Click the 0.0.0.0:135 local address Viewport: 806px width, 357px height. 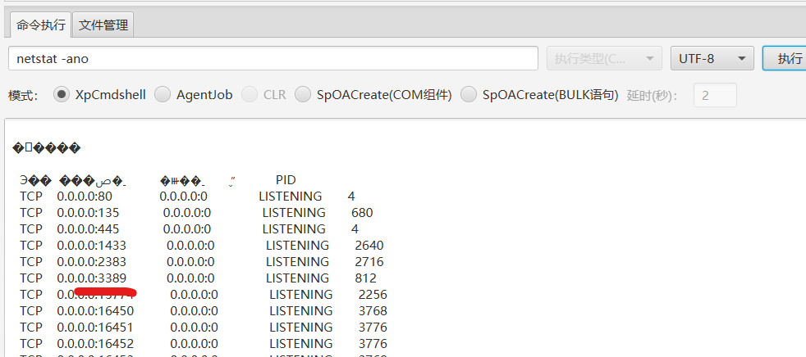coord(88,213)
